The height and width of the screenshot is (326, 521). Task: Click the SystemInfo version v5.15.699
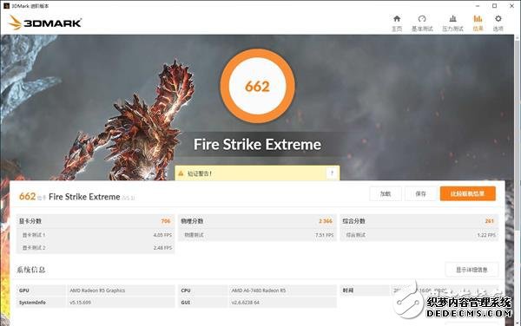pyautogui.click(x=80, y=303)
